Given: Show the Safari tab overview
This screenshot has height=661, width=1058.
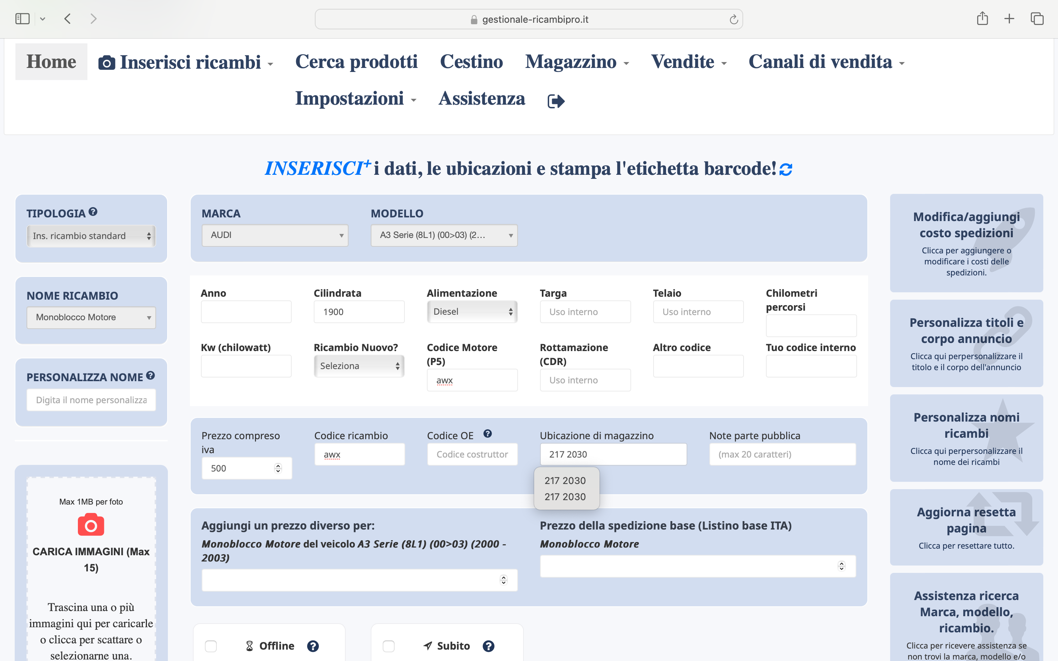Looking at the screenshot, I should (x=1037, y=19).
